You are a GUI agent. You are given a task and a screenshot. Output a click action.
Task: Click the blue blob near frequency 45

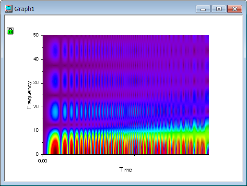click(x=55, y=50)
